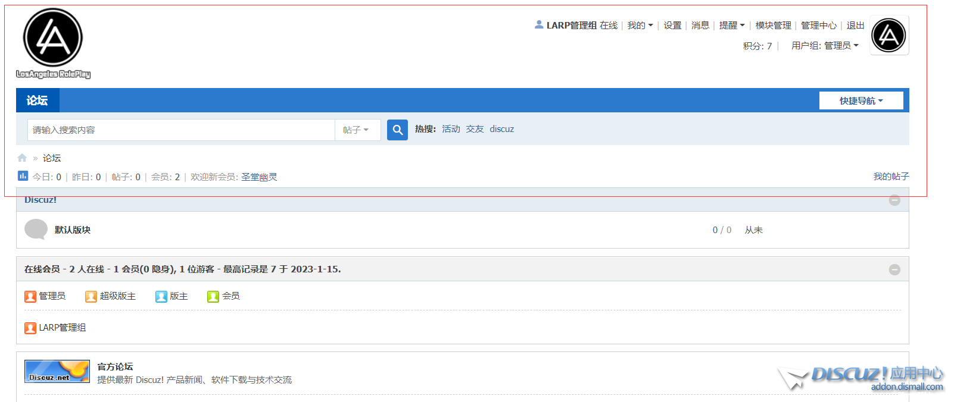Open the forum statistics chart icon

[23, 176]
